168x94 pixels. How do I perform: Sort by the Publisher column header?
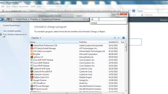pyautogui.click(x=93, y=42)
